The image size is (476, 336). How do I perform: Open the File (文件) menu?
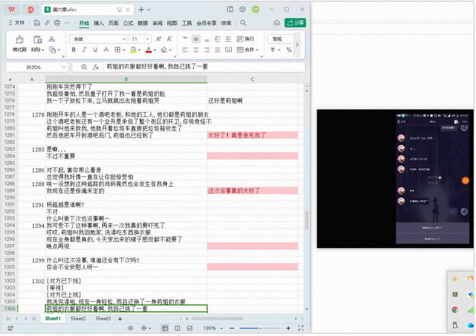point(16,23)
